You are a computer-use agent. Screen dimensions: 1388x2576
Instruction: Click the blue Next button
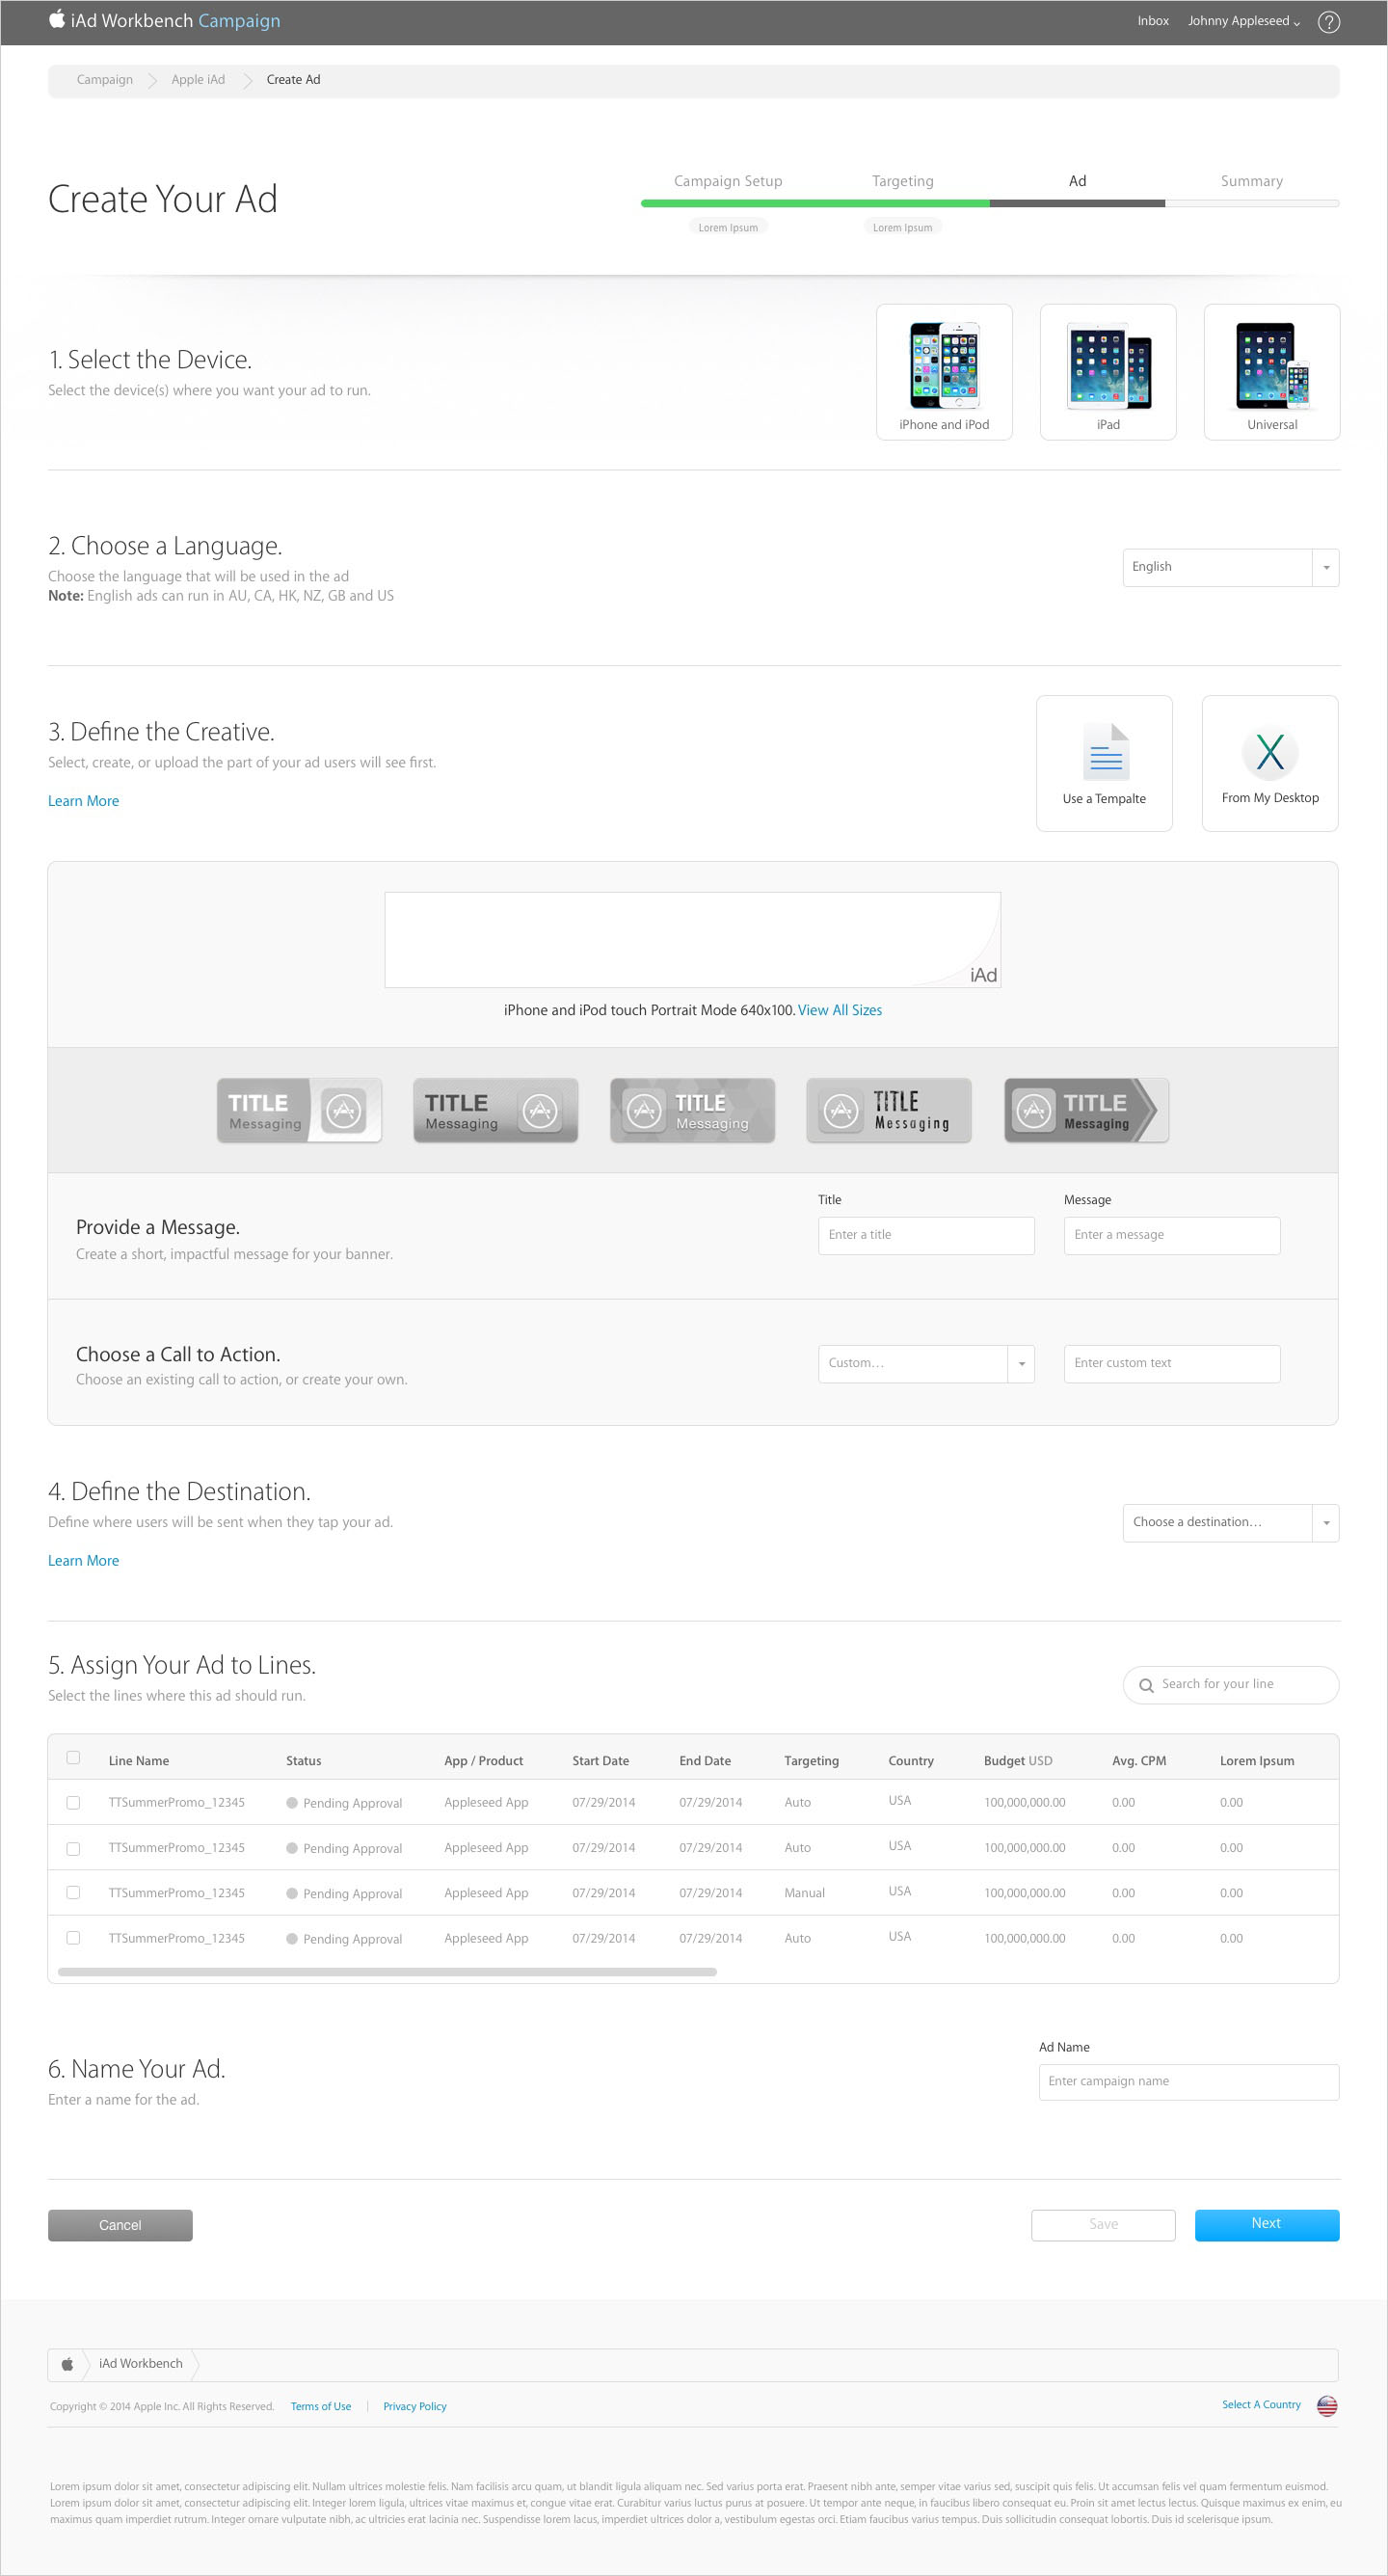[1266, 2224]
